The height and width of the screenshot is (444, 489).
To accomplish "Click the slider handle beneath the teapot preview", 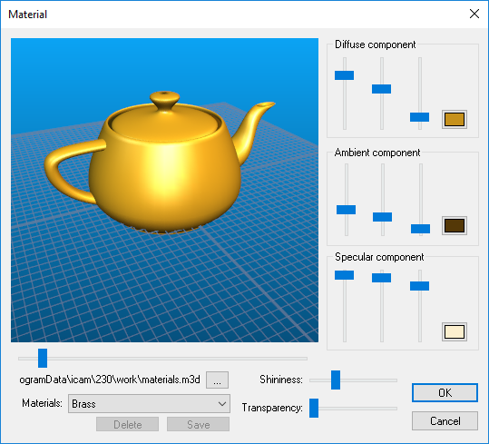I will click(43, 358).
